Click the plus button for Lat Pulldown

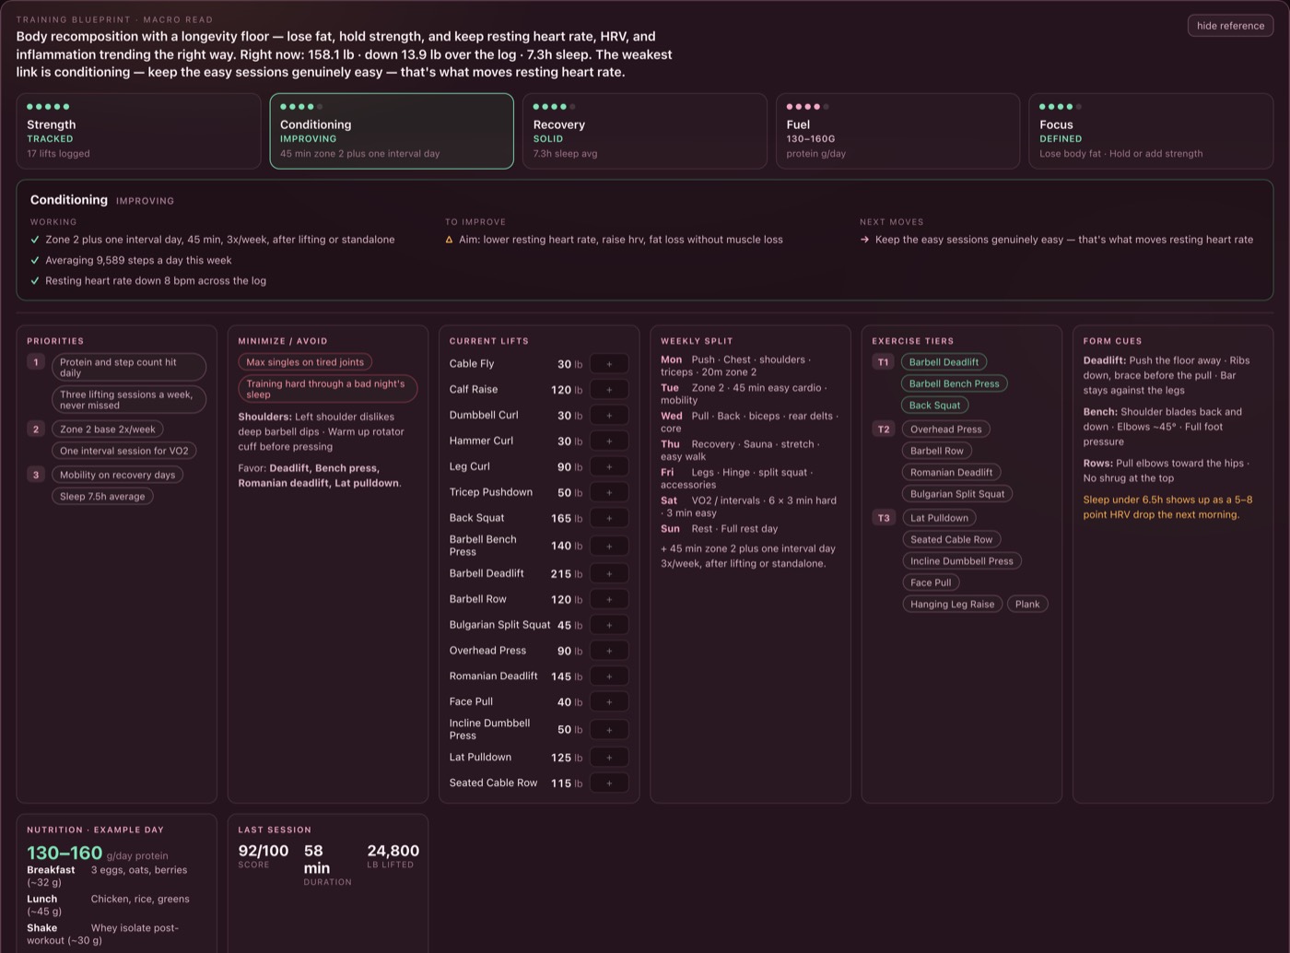[x=609, y=758]
